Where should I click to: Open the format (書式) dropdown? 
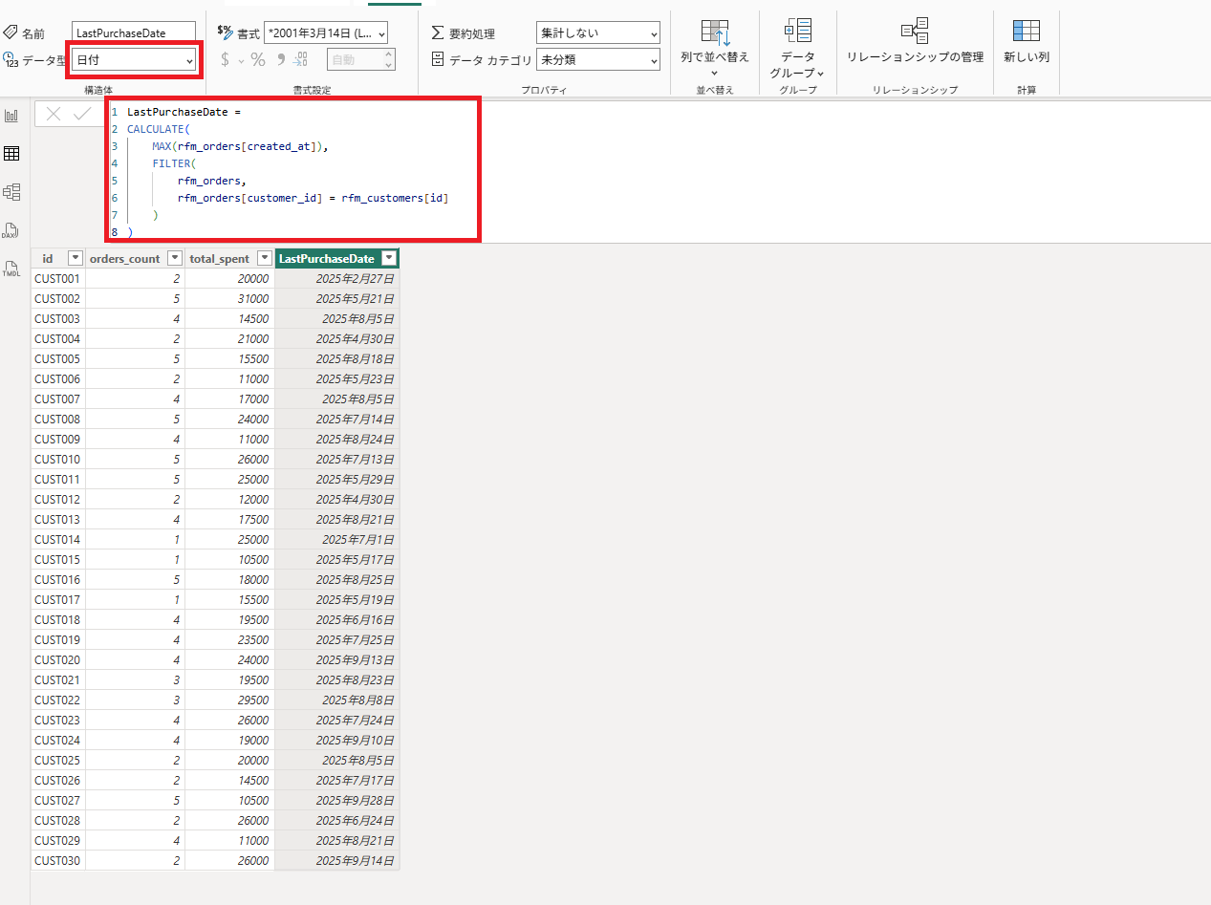pos(326,33)
